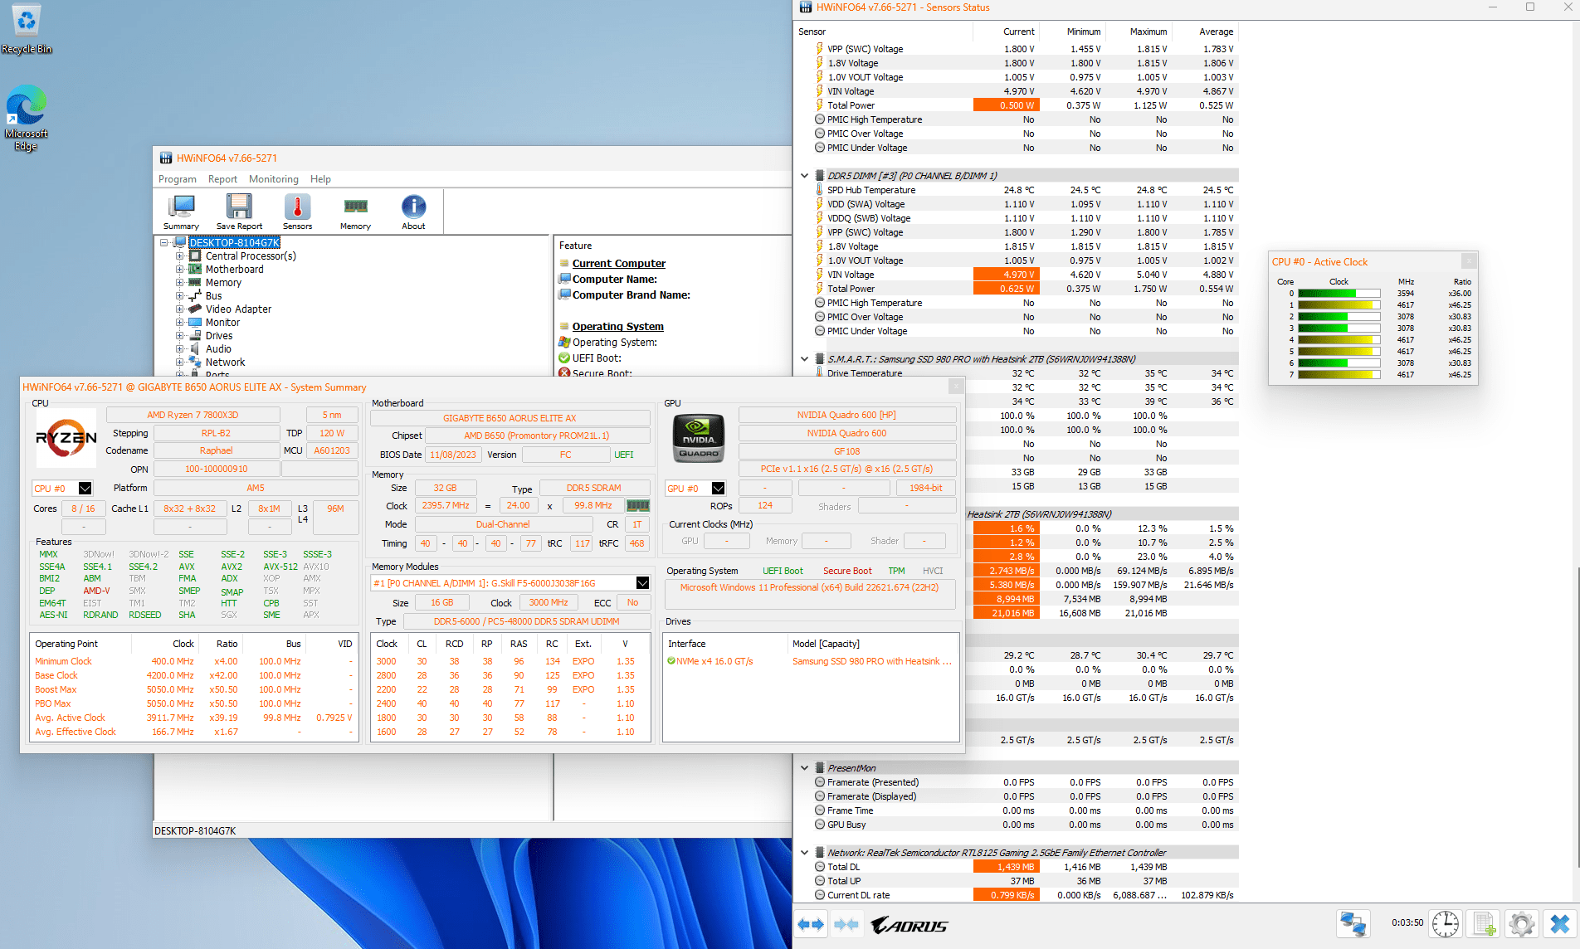Collapse the PresentMon sensor group
The height and width of the screenshot is (949, 1580).
(x=804, y=768)
